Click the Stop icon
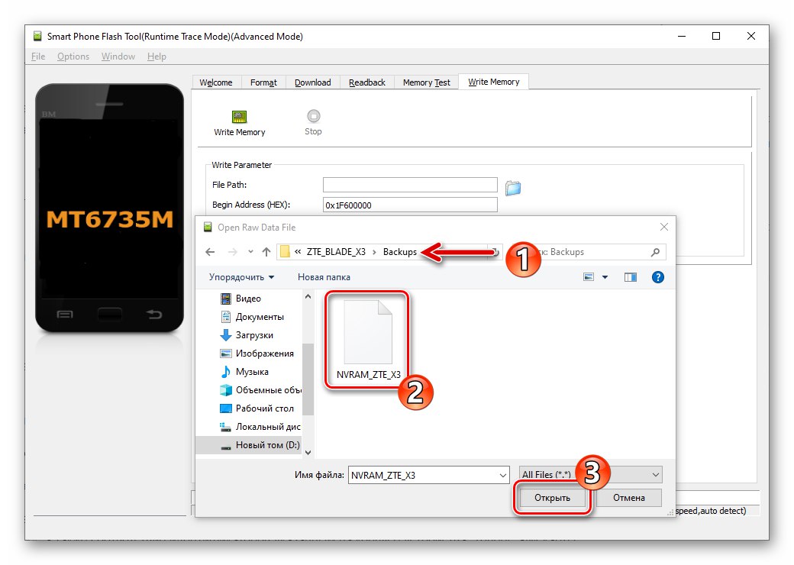Image resolution: width=794 pixels, height=565 pixels. click(x=314, y=116)
